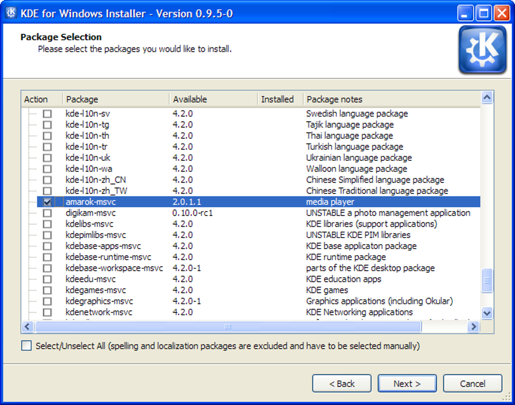This screenshot has height=405, width=515.
Task: Check the kde-l10n-wa package checkbox
Action: (x=47, y=169)
